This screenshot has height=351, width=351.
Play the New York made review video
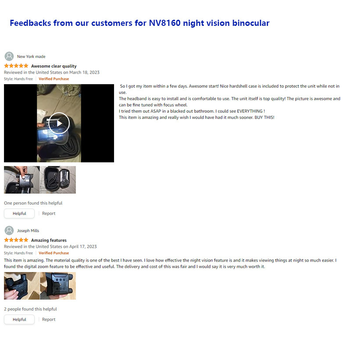point(59,123)
